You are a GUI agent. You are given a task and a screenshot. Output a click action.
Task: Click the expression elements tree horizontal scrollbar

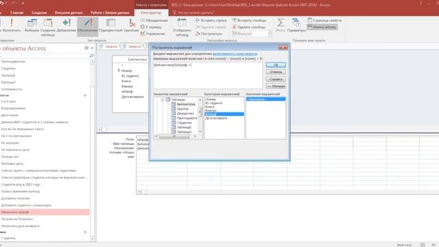pos(176,137)
